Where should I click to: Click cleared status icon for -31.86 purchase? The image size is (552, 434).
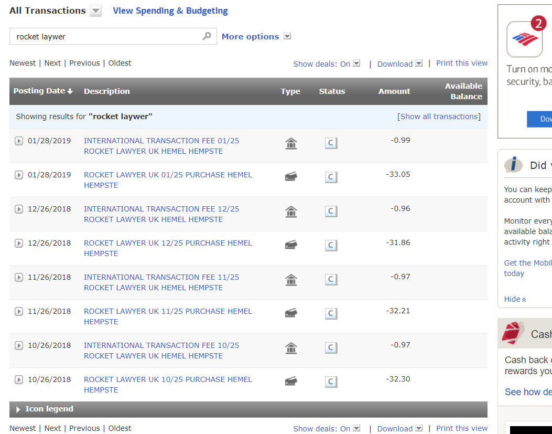(331, 245)
